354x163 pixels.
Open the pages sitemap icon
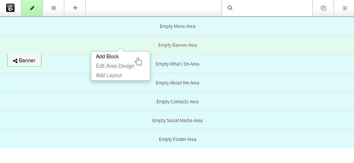point(323,8)
